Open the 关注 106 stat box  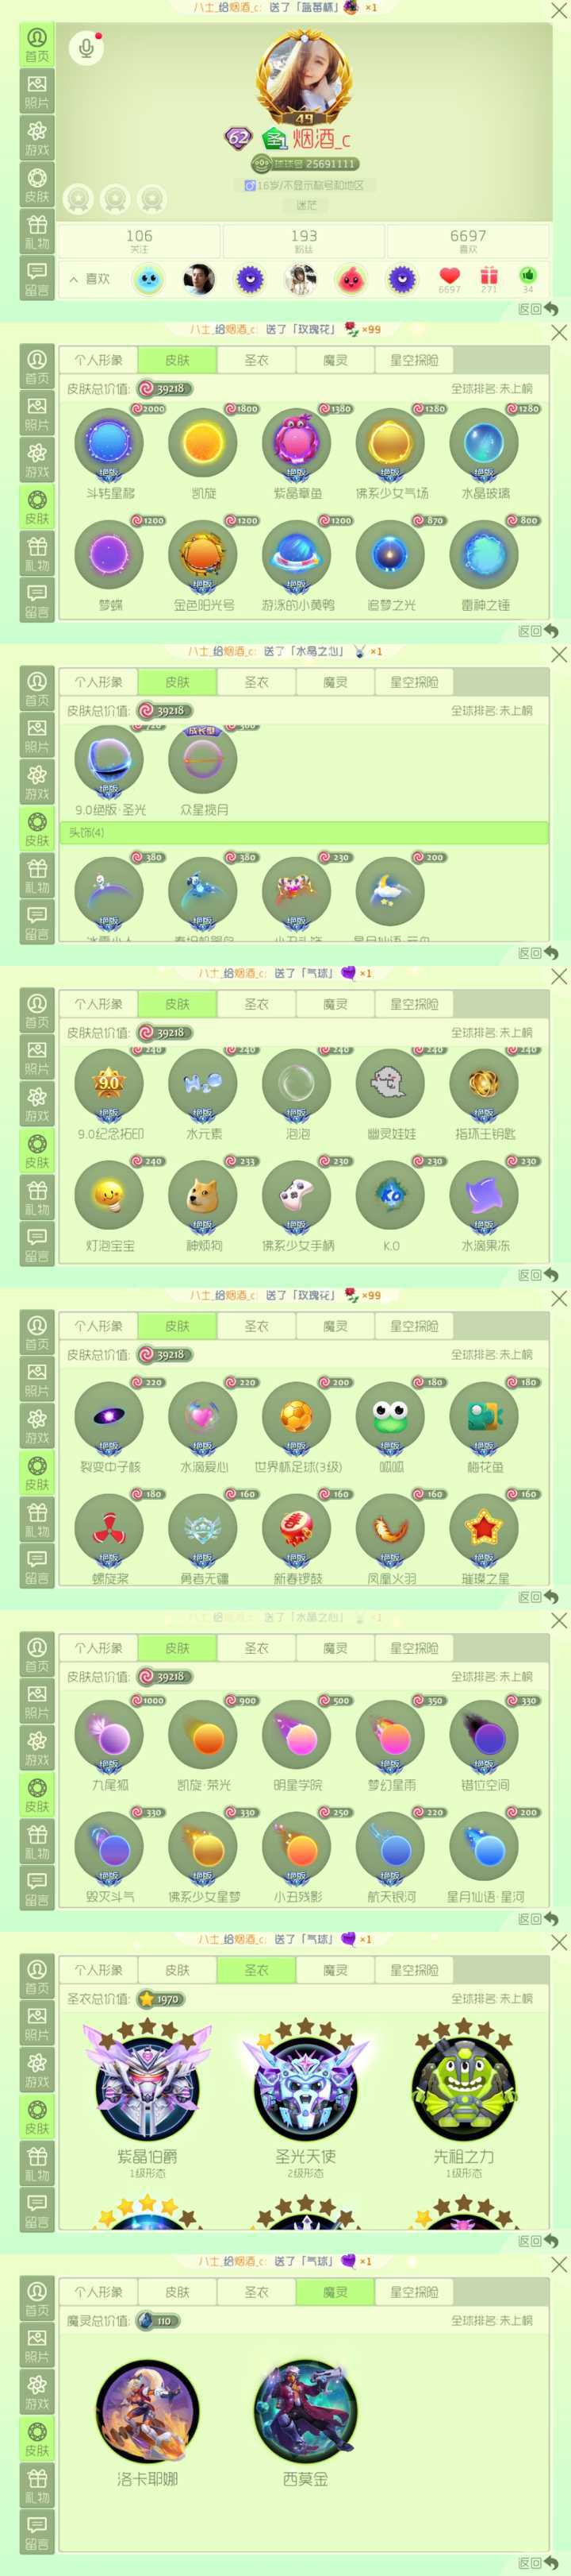[x=139, y=240]
